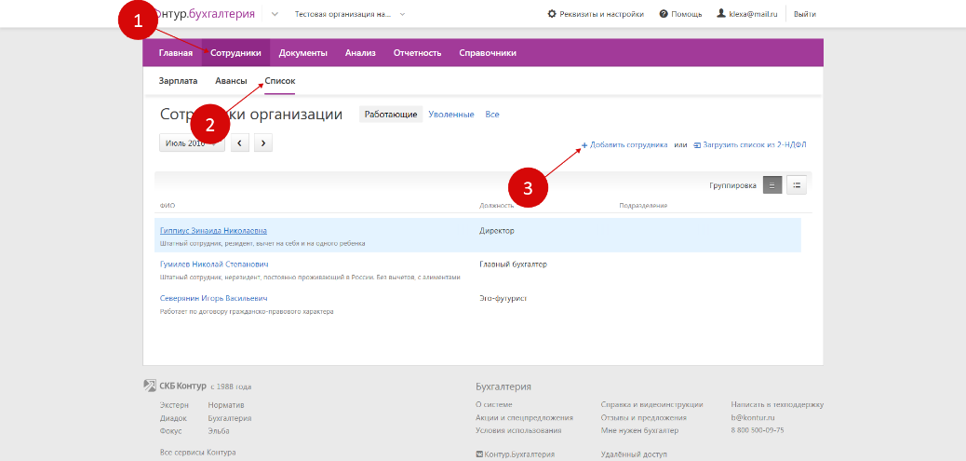The image size is (966, 461).
Task: Open the Документы main menu tab
Action: [302, 52]
